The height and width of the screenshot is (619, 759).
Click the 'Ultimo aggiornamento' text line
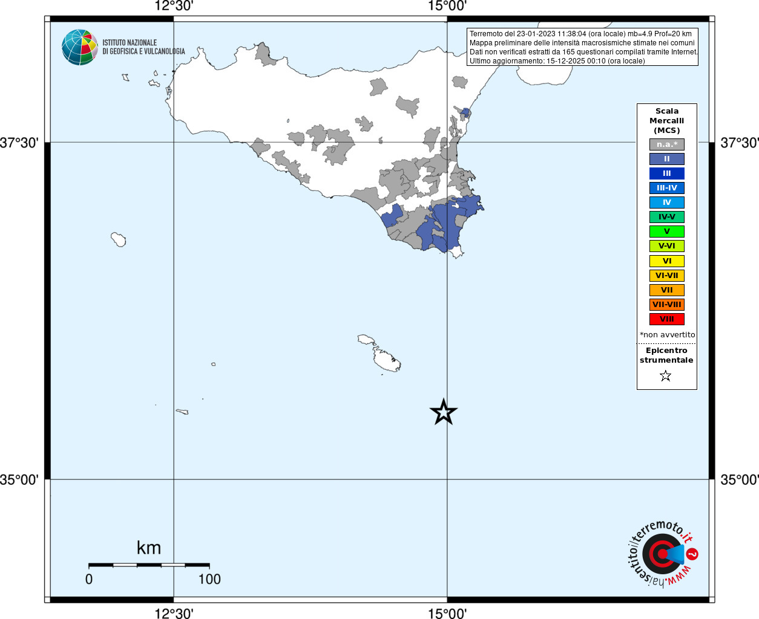click(557, 61)
